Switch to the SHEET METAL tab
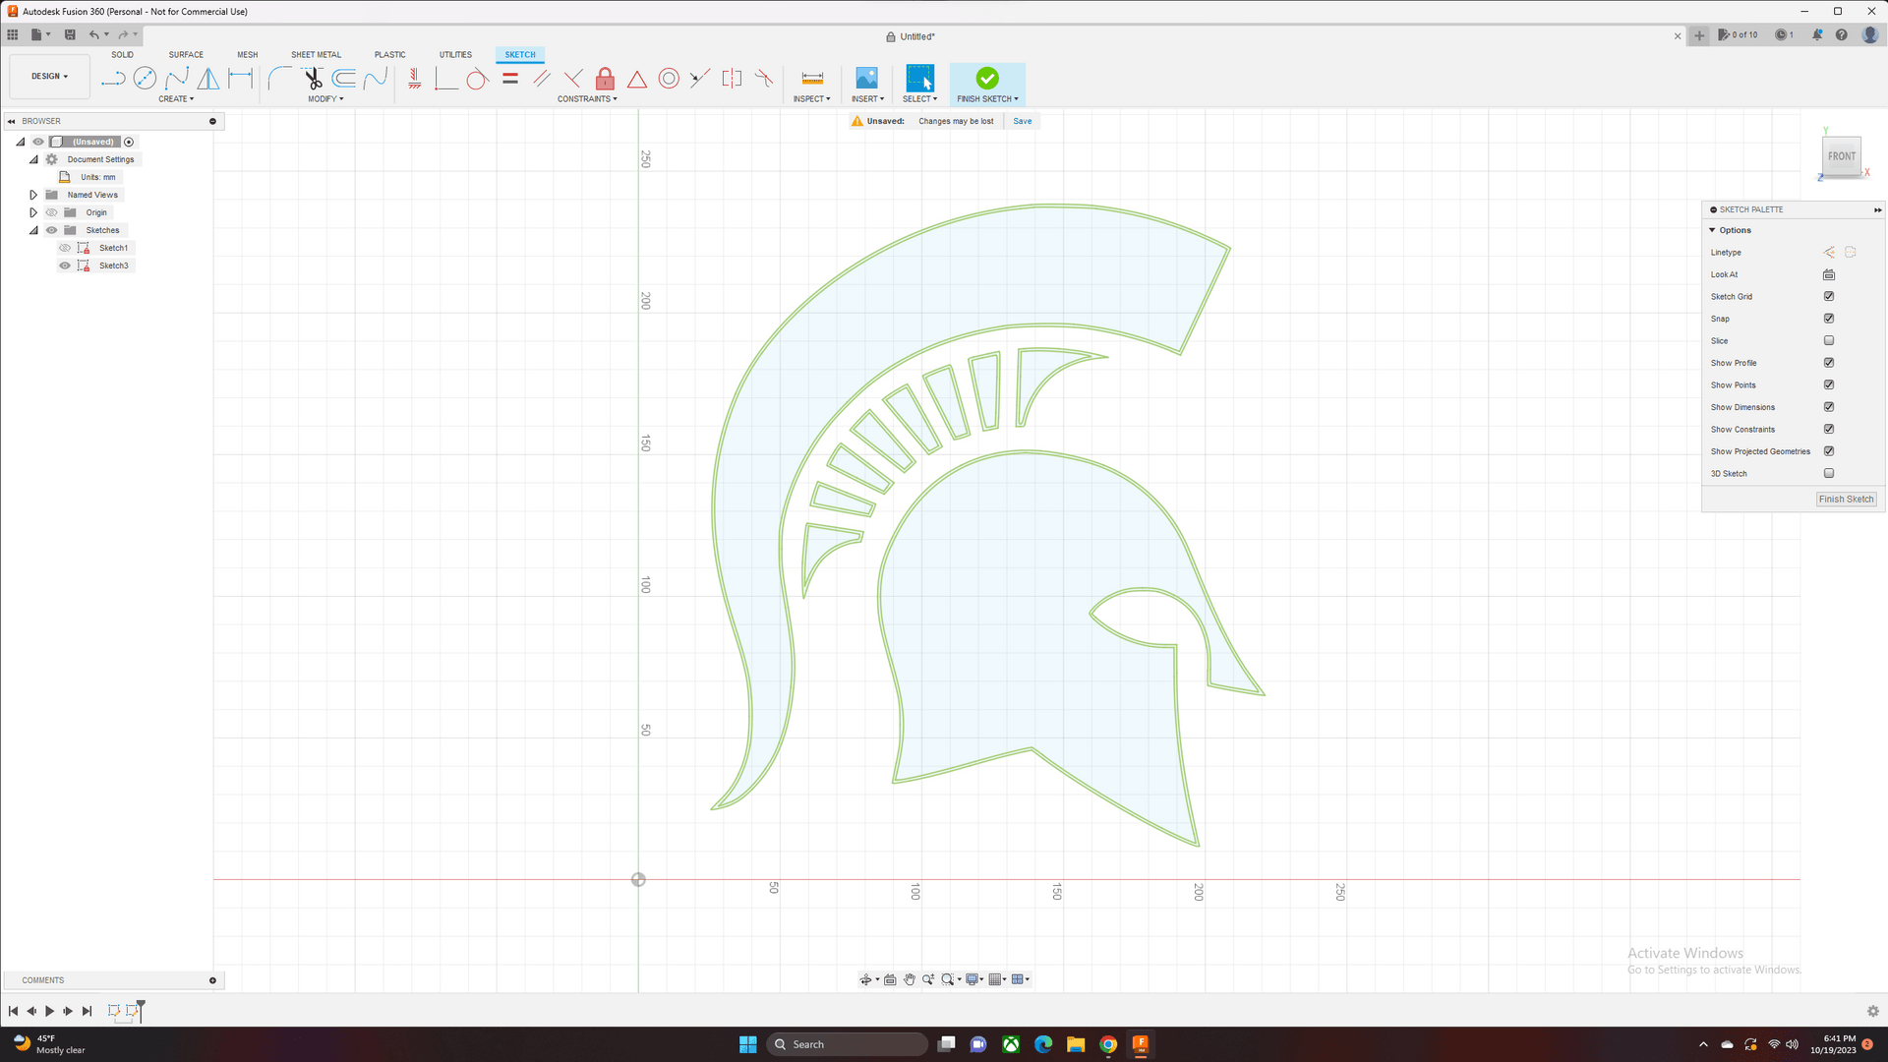1888x1062 pixels. coord(316,55)
